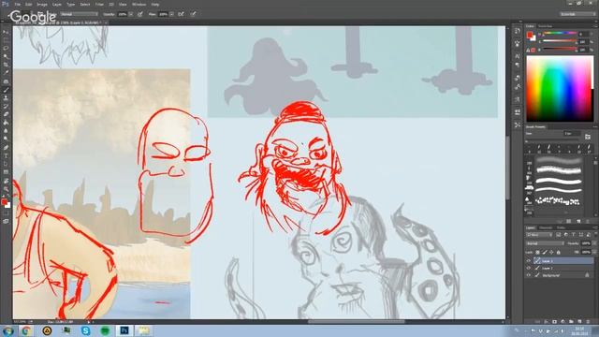599x337 pixels.
Task: Hide the Background layer eye icon
Action: 529,275
